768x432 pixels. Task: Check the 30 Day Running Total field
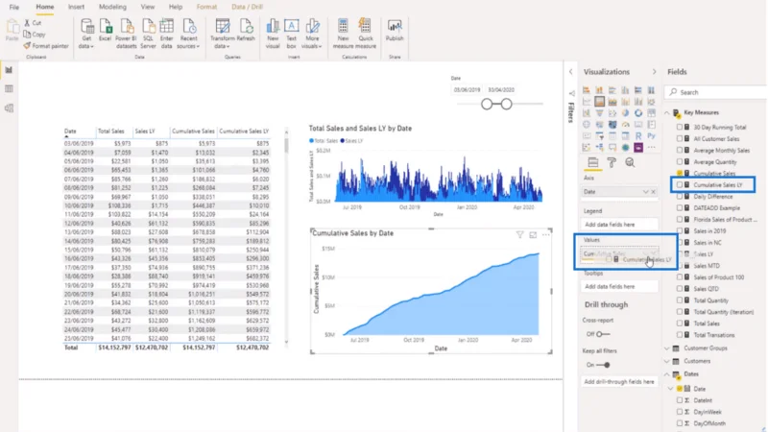[680, 127]
